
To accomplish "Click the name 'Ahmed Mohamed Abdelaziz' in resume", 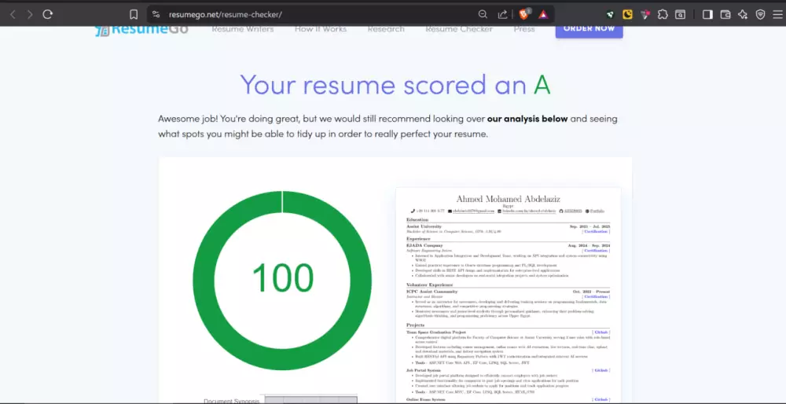I will (x=509, y=200).
